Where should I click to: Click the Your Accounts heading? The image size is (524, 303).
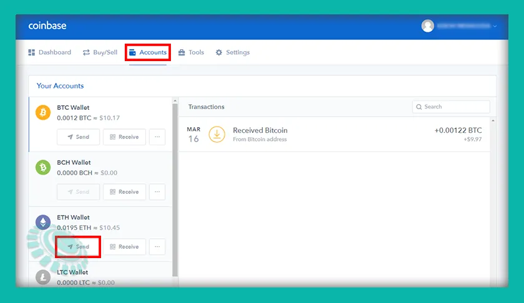coord(60,86)
